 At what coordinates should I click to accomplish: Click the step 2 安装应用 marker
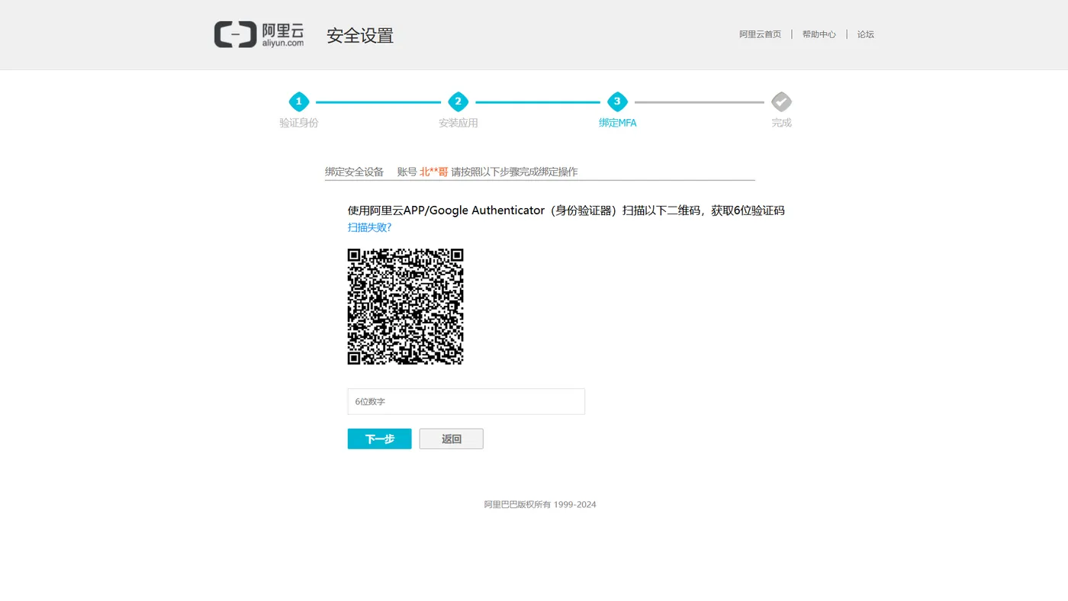(458, 101)
